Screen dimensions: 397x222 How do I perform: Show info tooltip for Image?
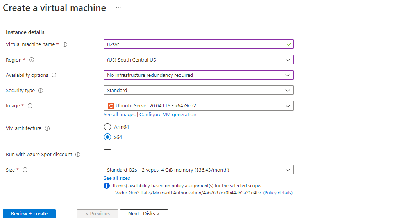[30, 106]
